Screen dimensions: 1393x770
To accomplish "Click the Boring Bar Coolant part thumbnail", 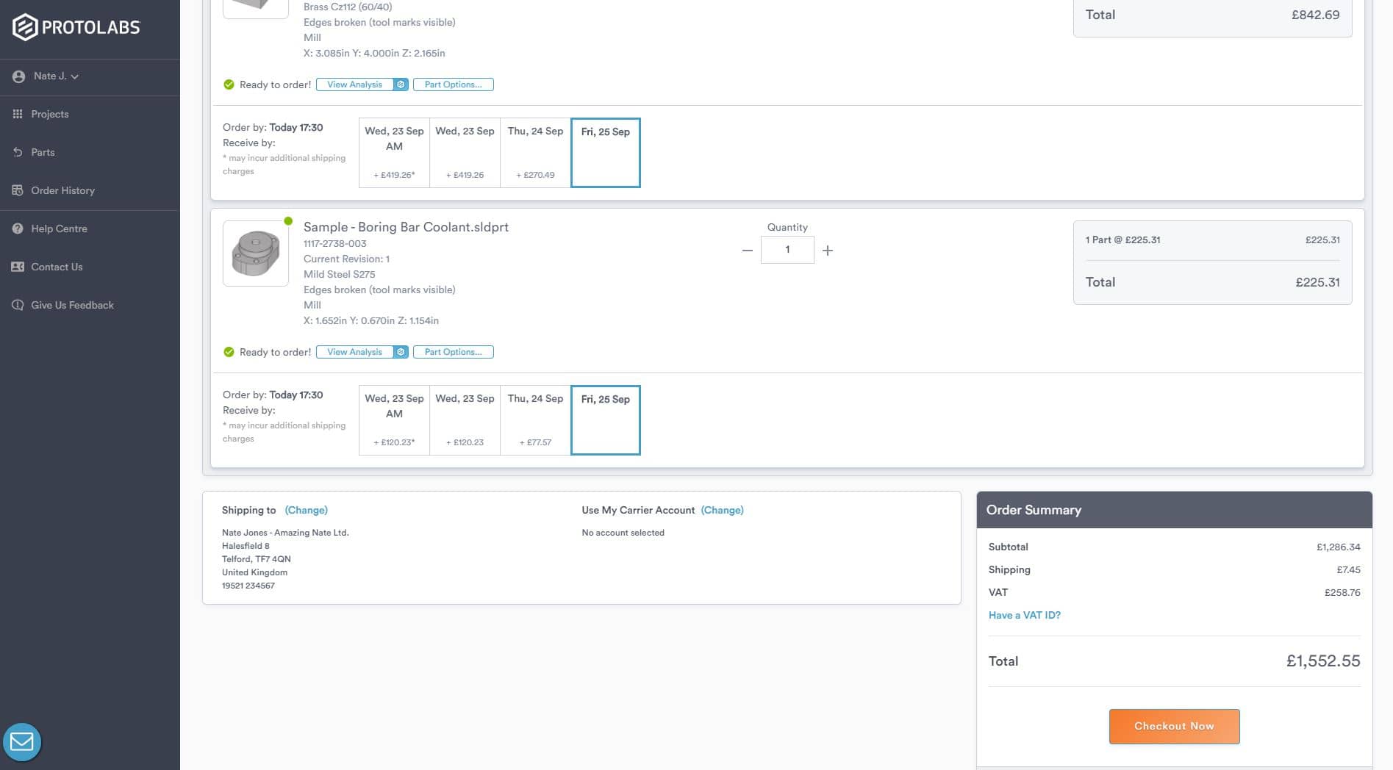I will [255, 253].
